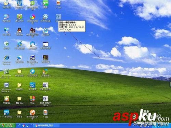
Task: Launch the gold 'L' game shortcut
Action: tap(45, 59)
